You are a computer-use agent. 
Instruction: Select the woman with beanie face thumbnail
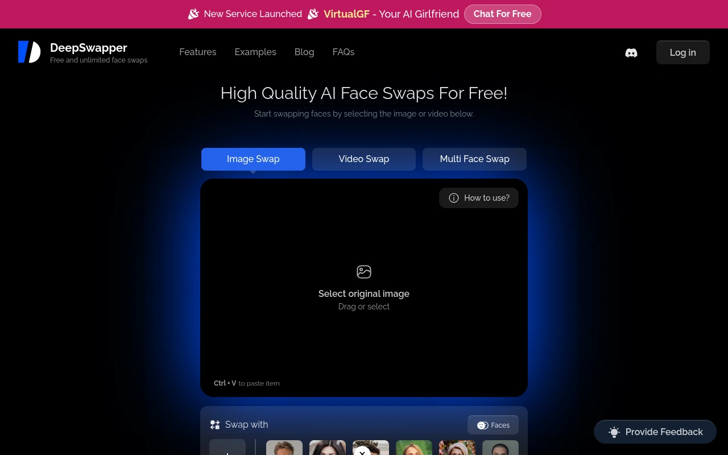coord(457,448)
